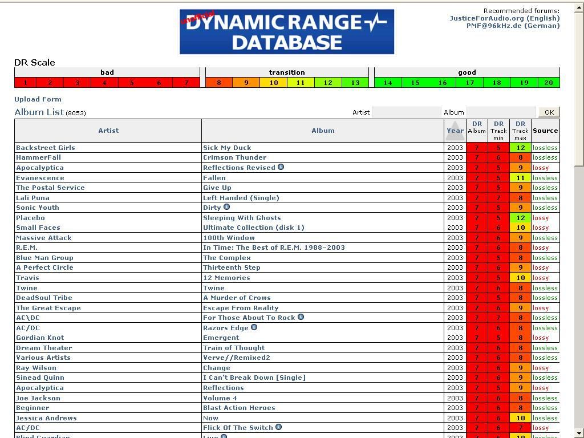Open I Can't Break Down [Single] link
584x438 pixels.
click(254, 378)
